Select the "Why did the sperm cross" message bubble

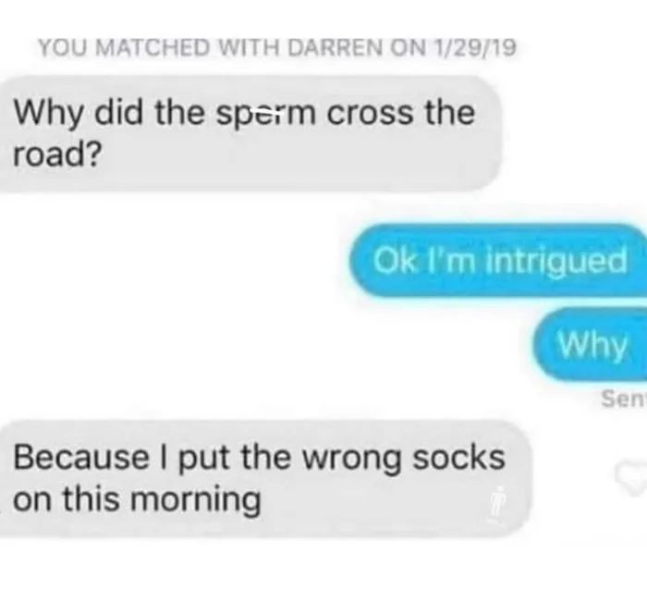coord(250,133)
